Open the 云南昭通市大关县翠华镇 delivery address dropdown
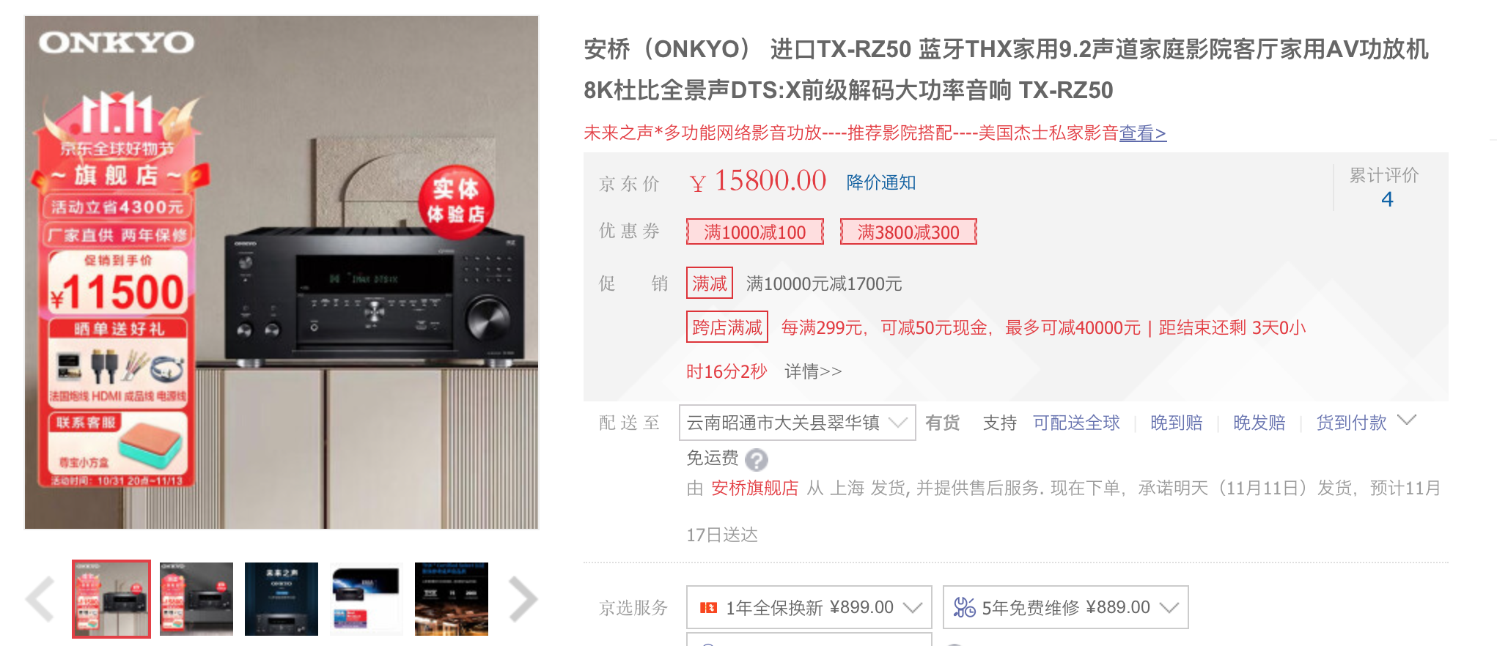Screen dimensions: 1497x646 (797, 423)
